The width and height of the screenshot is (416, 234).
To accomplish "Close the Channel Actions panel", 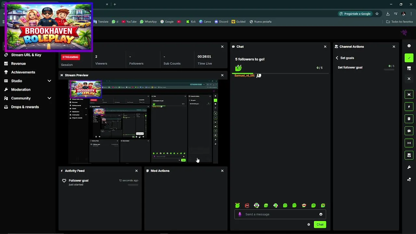I will [x=394, y=46].
